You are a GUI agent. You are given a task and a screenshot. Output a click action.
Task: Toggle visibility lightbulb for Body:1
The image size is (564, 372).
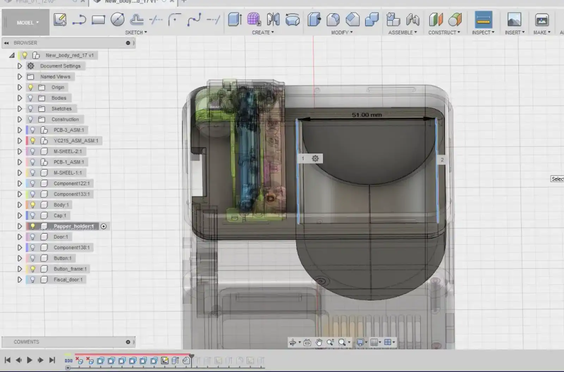33,205
